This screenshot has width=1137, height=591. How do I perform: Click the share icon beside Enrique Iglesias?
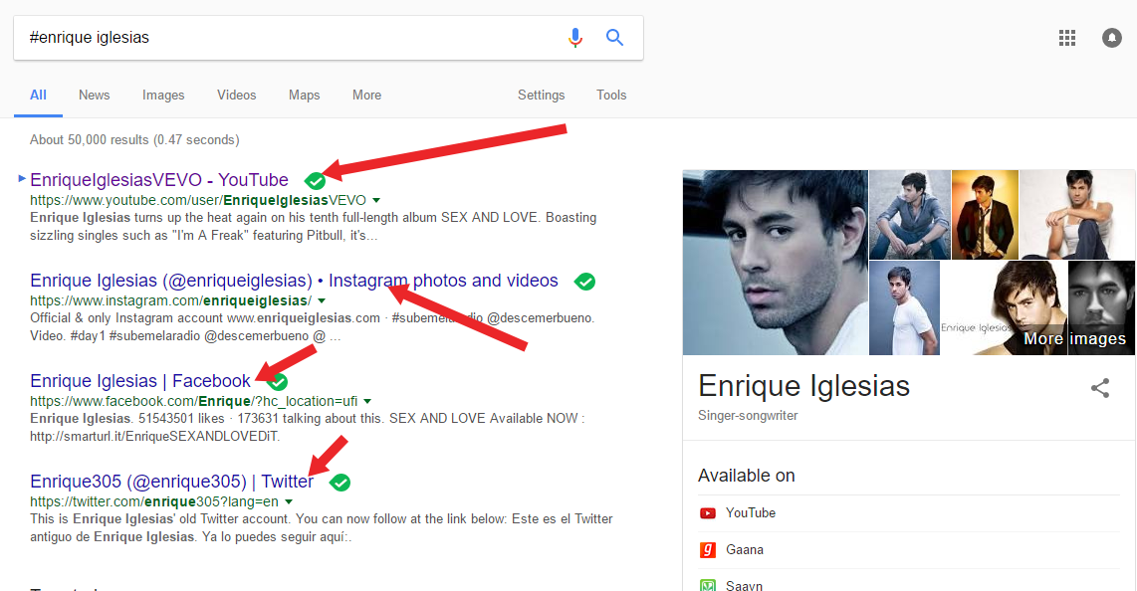tap(1100, 388)
